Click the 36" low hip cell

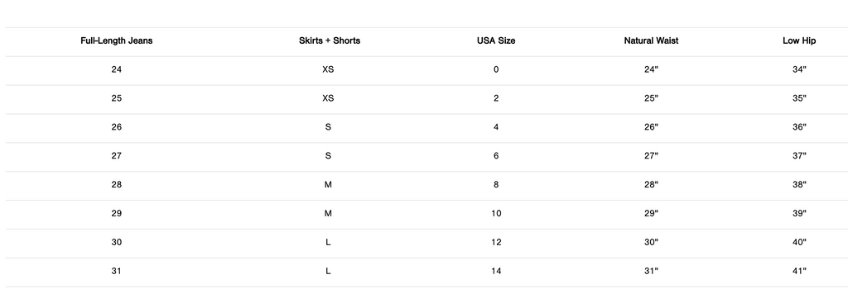tap(799, 127)
